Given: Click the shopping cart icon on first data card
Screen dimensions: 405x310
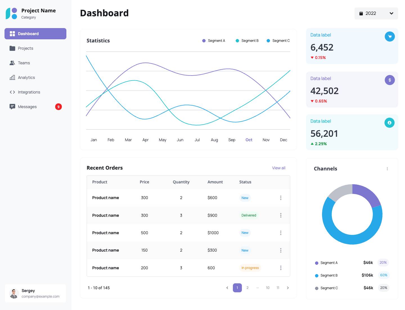Looking at the screenshot, I should [390, 37].
